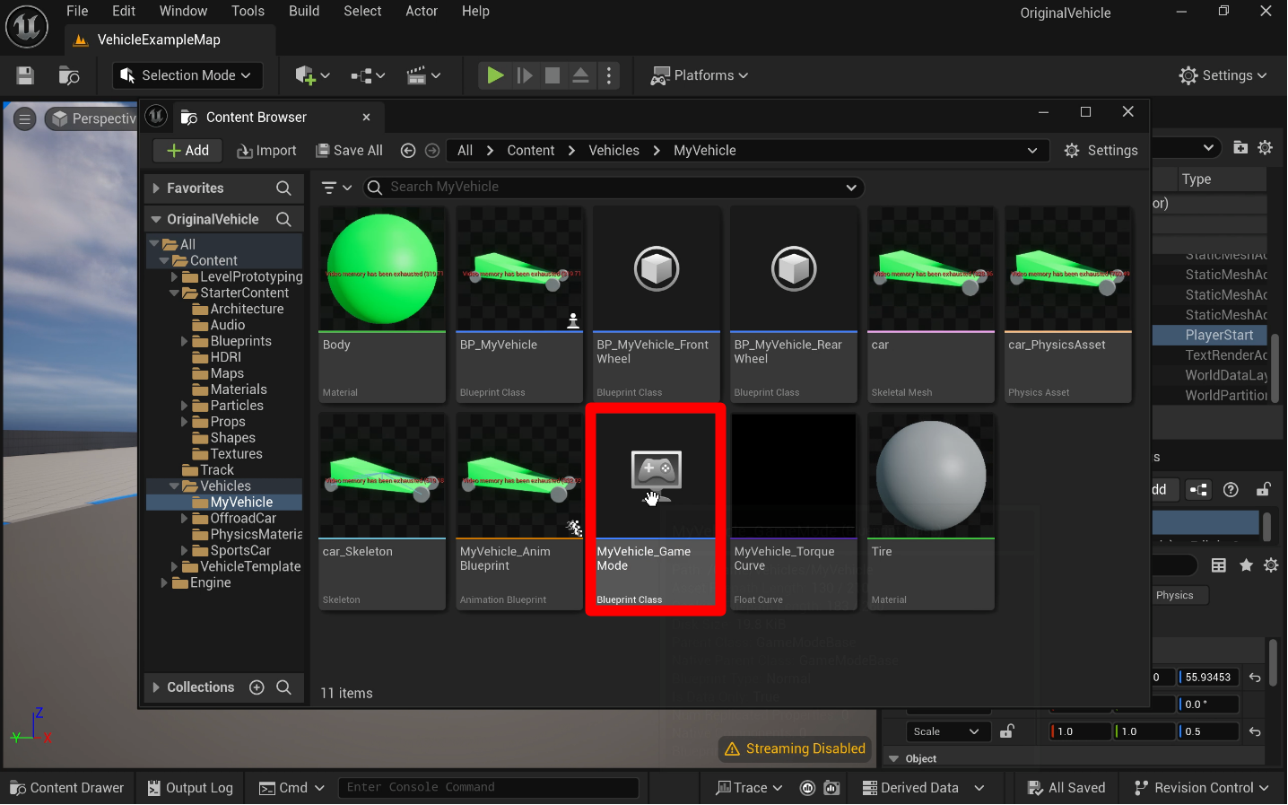Viewport: 1288px width, 805px height.
Task: Open the Content Browser toolbar icon
Action: pos(69,75)
